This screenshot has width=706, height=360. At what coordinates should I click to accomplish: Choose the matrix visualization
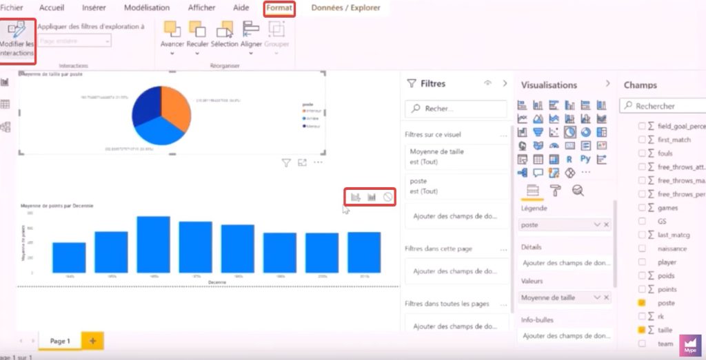tap(554, 159)
